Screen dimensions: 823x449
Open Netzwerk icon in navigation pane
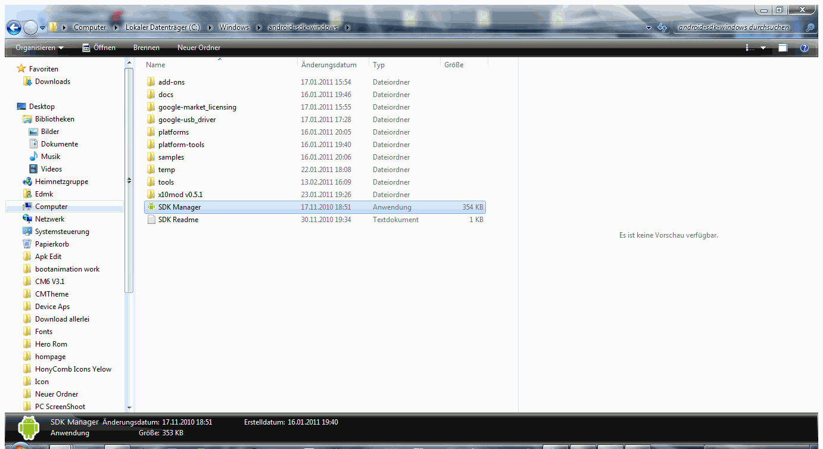(x=27, y=219)
